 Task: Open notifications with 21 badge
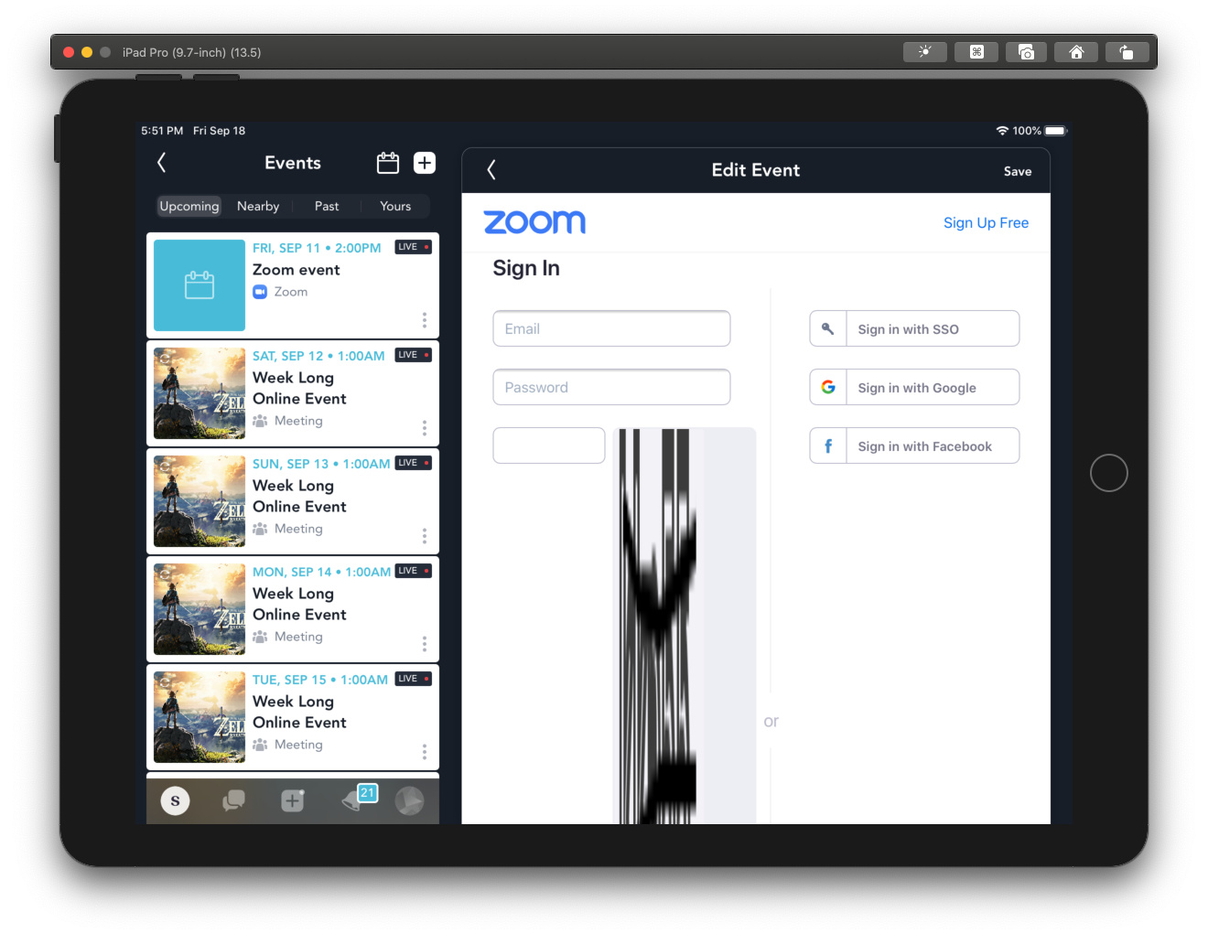(359, 798)
